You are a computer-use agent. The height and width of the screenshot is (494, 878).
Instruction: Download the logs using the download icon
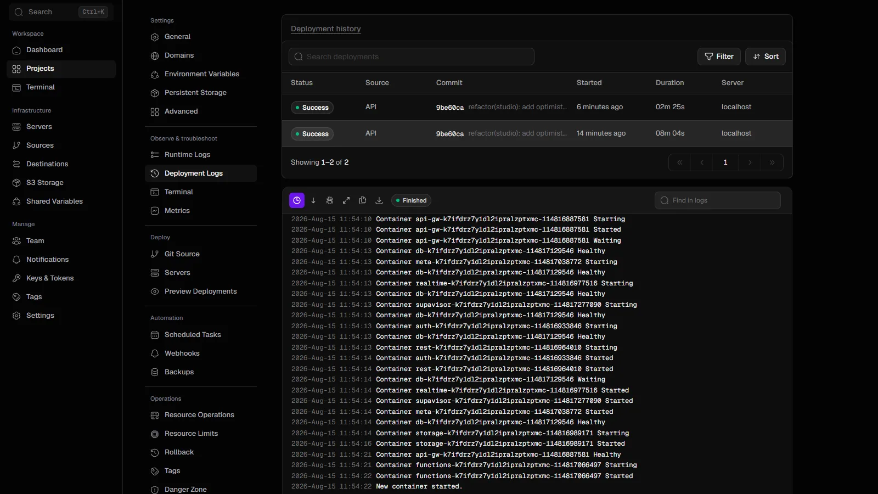[x=379, y=200]
